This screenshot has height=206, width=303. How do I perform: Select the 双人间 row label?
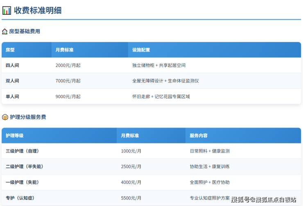pyautogui.click(x=12, y=81)
